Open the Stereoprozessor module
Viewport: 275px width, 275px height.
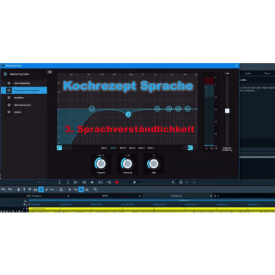23,105
